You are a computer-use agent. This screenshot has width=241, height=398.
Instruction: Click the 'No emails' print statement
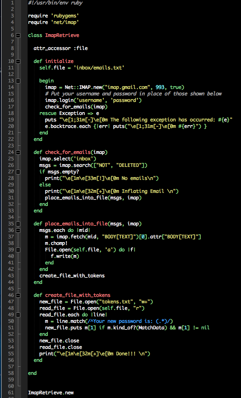pos(102,178)
